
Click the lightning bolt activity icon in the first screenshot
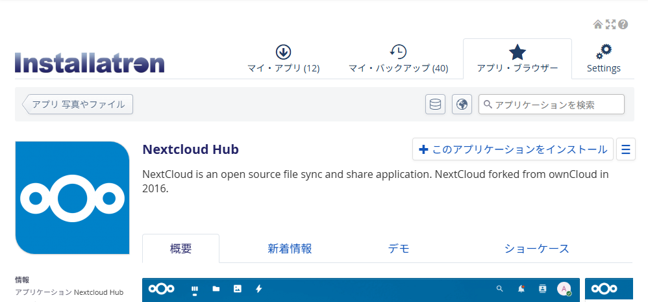point(258,289)
